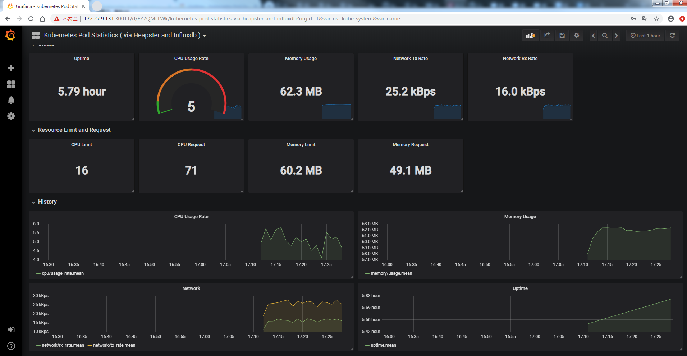Shift time range back with left arrow
This screenshot has width=687, height=356.
(x=593, y=36)
